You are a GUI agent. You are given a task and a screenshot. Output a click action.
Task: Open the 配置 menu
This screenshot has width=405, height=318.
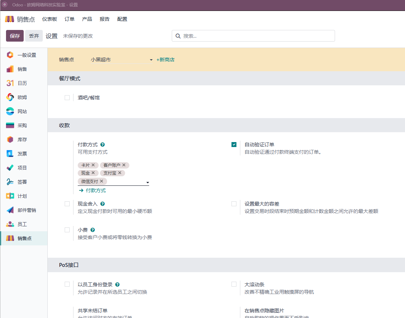122,19
